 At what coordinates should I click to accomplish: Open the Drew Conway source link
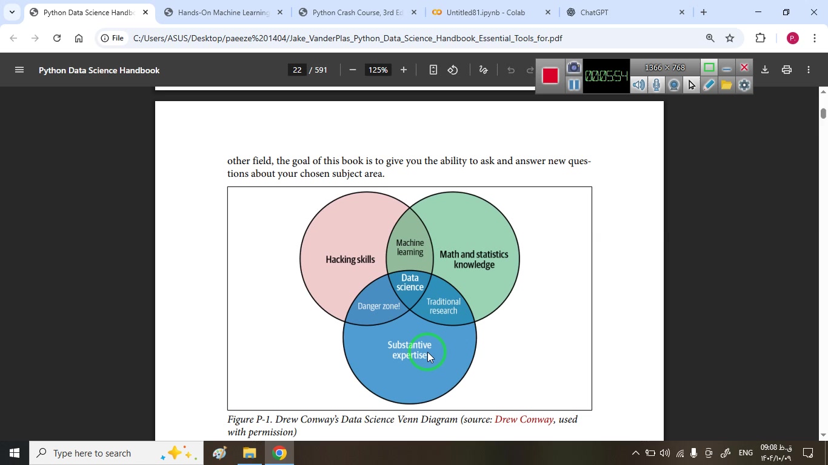524,420
